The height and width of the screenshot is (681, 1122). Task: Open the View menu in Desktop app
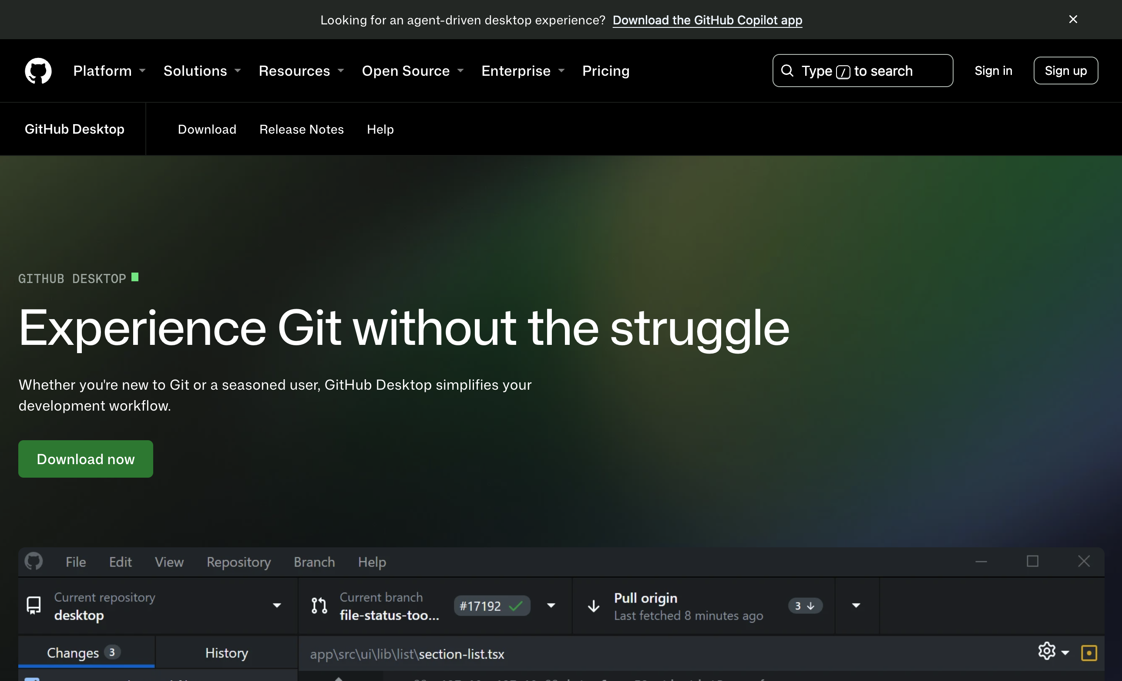pos(169,562)
